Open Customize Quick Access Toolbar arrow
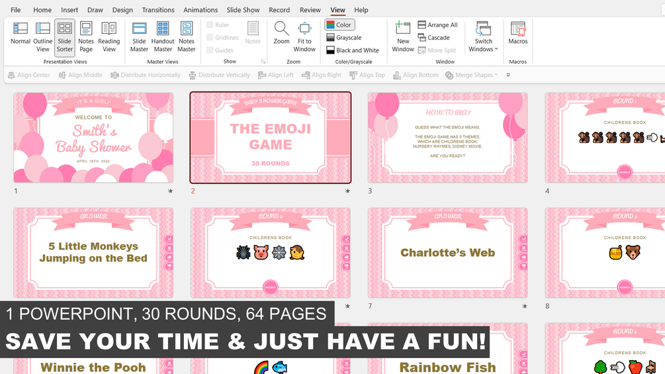This screenshot has height=374, width=665. tap(508, 75)
